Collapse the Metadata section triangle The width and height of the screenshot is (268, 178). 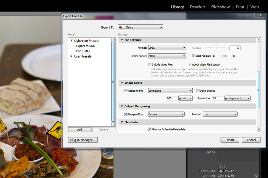pos(122,122)
